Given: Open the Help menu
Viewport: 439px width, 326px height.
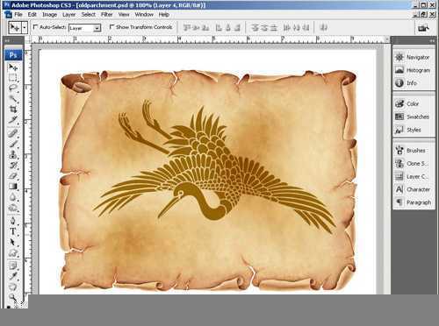Looking at the screenshot, I should click(x=164, y=15).
